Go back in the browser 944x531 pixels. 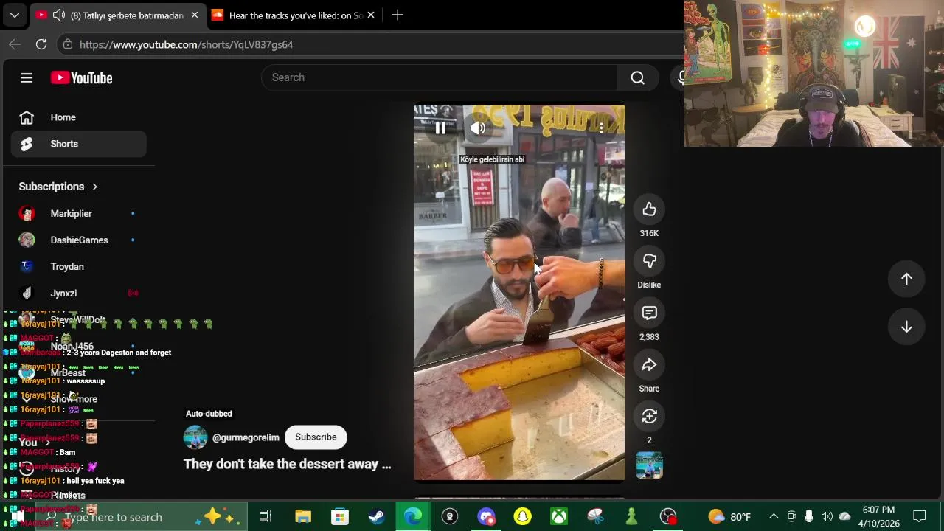(x=15, y=44)
